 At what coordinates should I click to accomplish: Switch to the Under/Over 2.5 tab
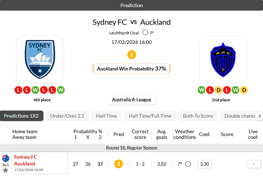point(67,116)
